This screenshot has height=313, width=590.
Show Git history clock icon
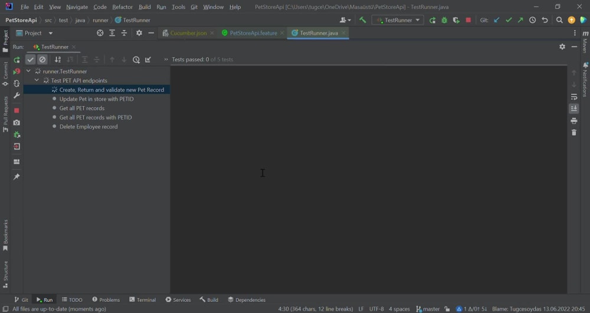532,20
